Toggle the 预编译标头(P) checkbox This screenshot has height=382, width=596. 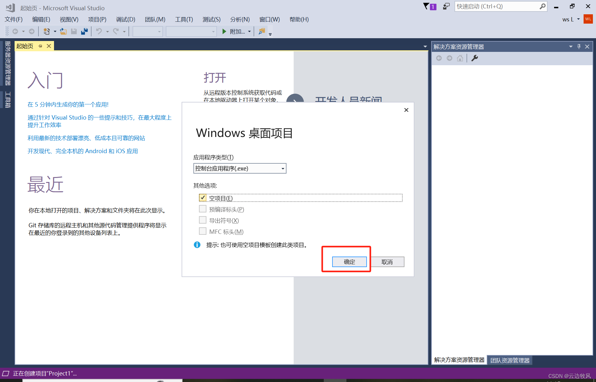click(203, 209)
